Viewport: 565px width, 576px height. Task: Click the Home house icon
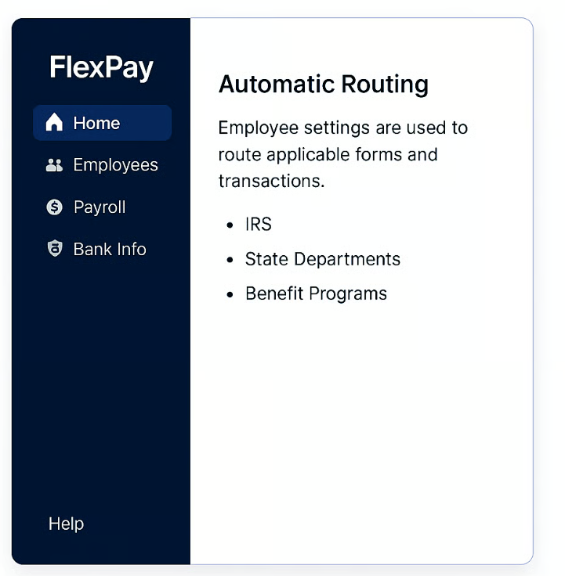[54, 123]
